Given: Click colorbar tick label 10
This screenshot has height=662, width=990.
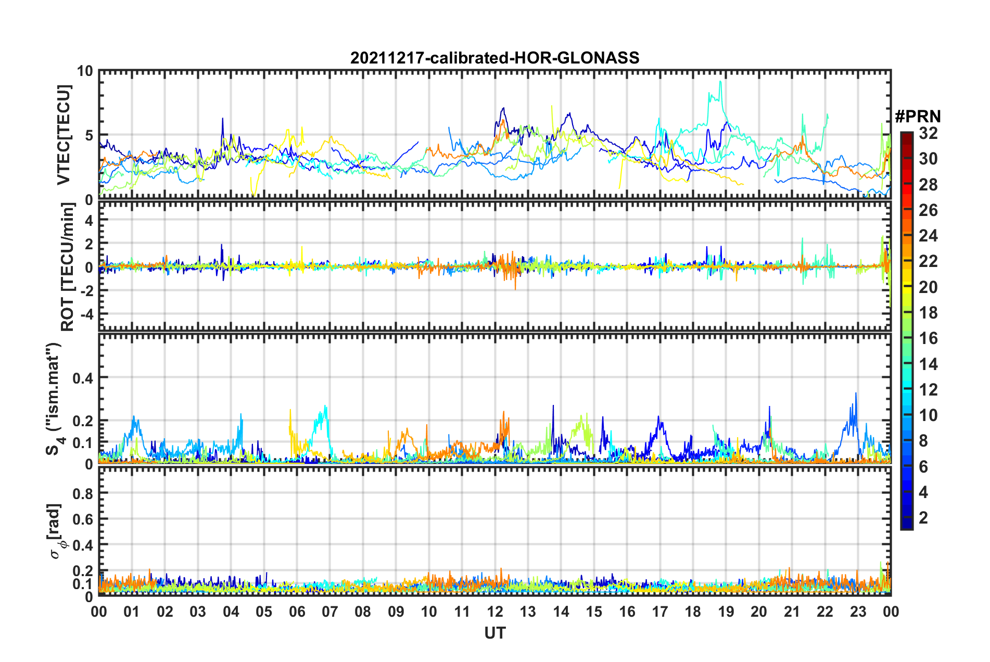Looking at the screenshot, I should [928, 415].
